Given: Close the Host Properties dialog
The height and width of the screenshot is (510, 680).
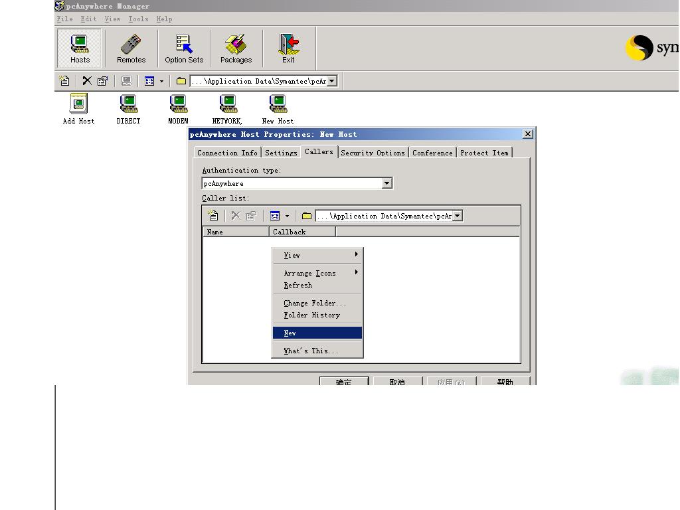Looking at the screenshot, I should pyautogui.click(x=528, y=134).
